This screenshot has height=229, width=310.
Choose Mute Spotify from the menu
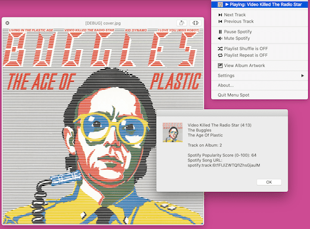pos(259,38)
